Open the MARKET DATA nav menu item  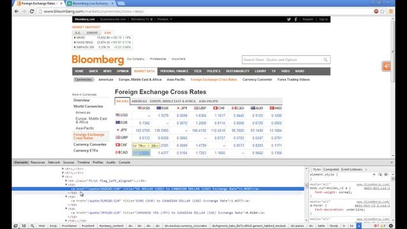click(144, 71)
